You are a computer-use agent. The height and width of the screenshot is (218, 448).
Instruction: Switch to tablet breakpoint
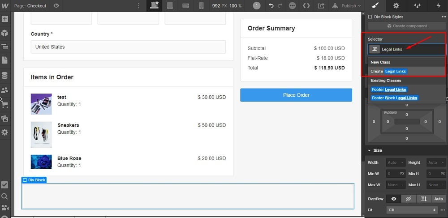170,5
